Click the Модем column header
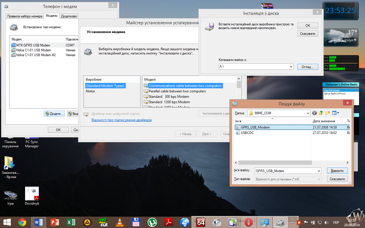365x228 pixels. pyautogui.click(x=37, y=39)
